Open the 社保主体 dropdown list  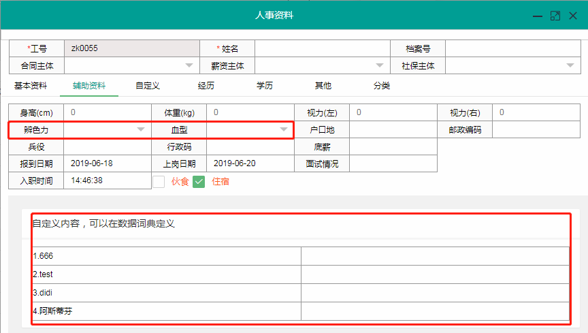pos(570,66)
